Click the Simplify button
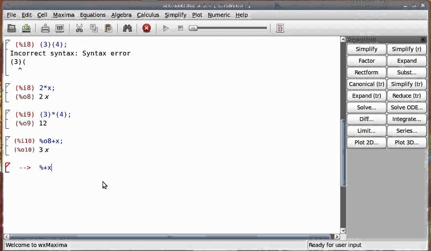 coord(366,49)
